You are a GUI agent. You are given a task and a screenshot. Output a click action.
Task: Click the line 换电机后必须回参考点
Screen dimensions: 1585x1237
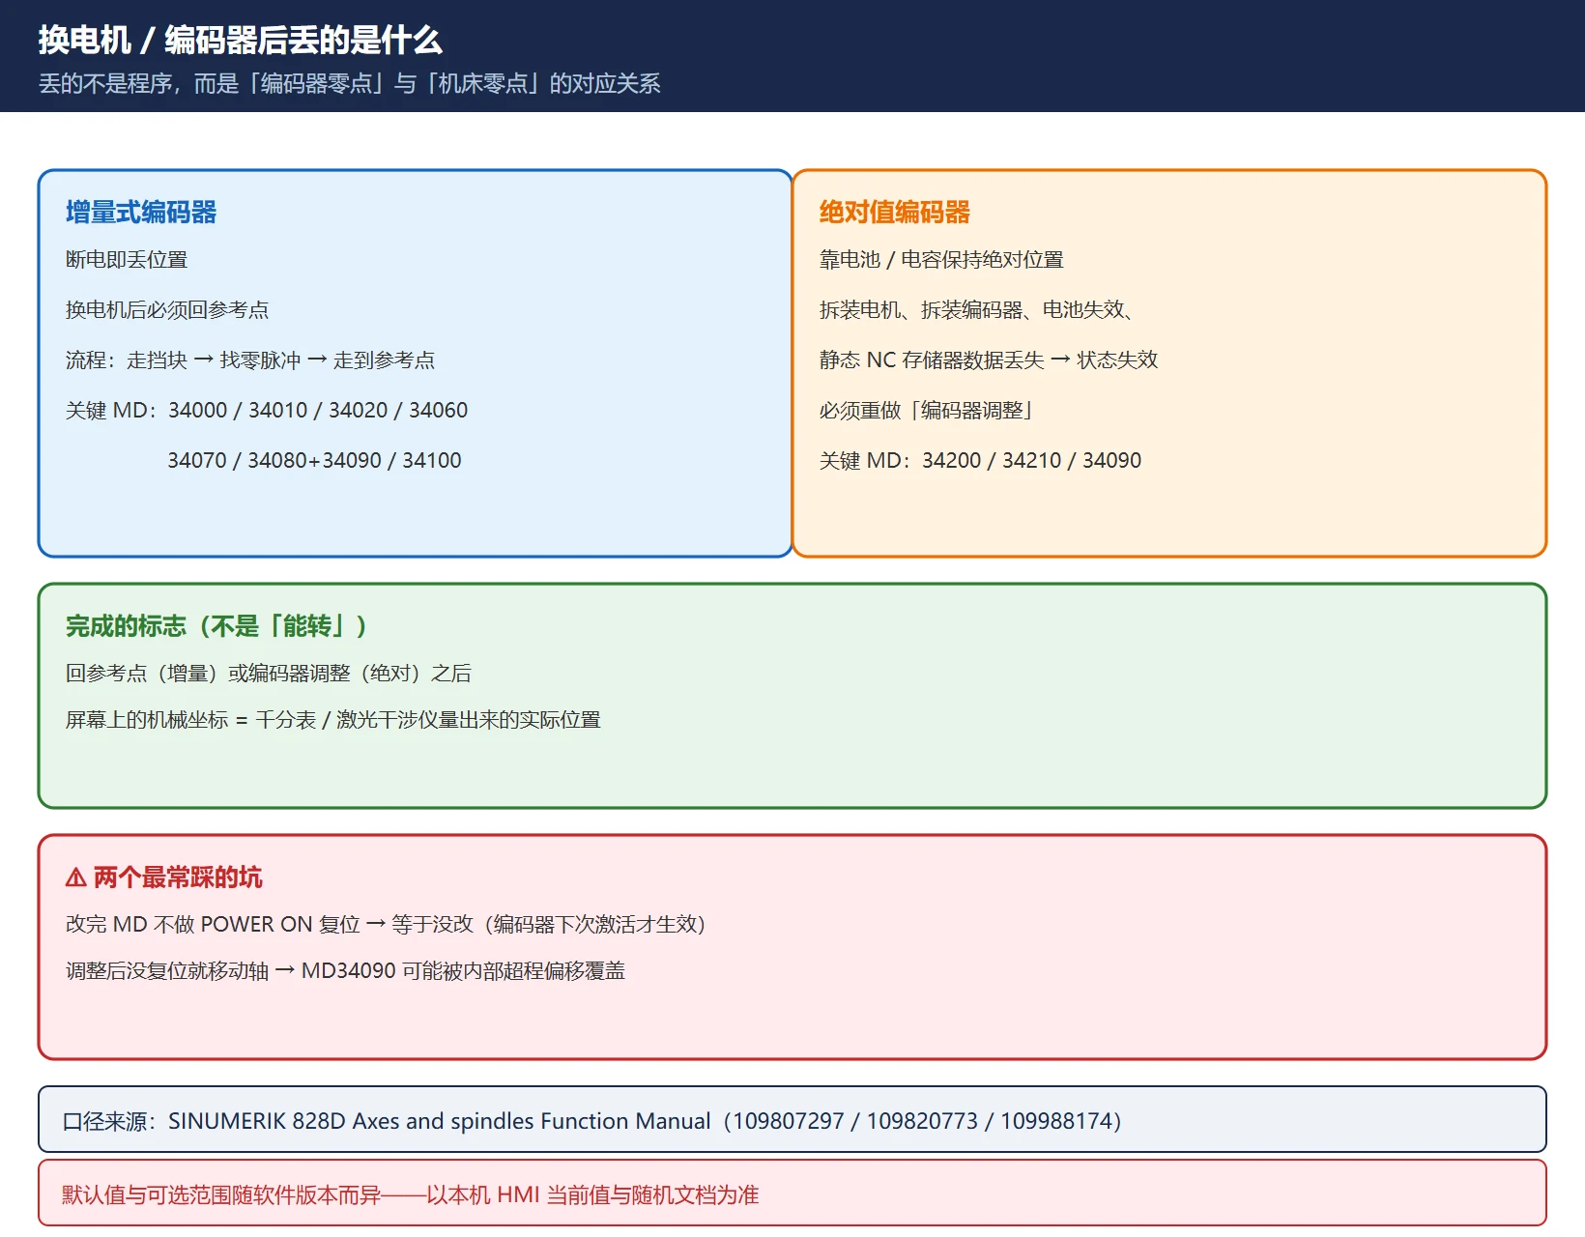(x=167, y=310)
